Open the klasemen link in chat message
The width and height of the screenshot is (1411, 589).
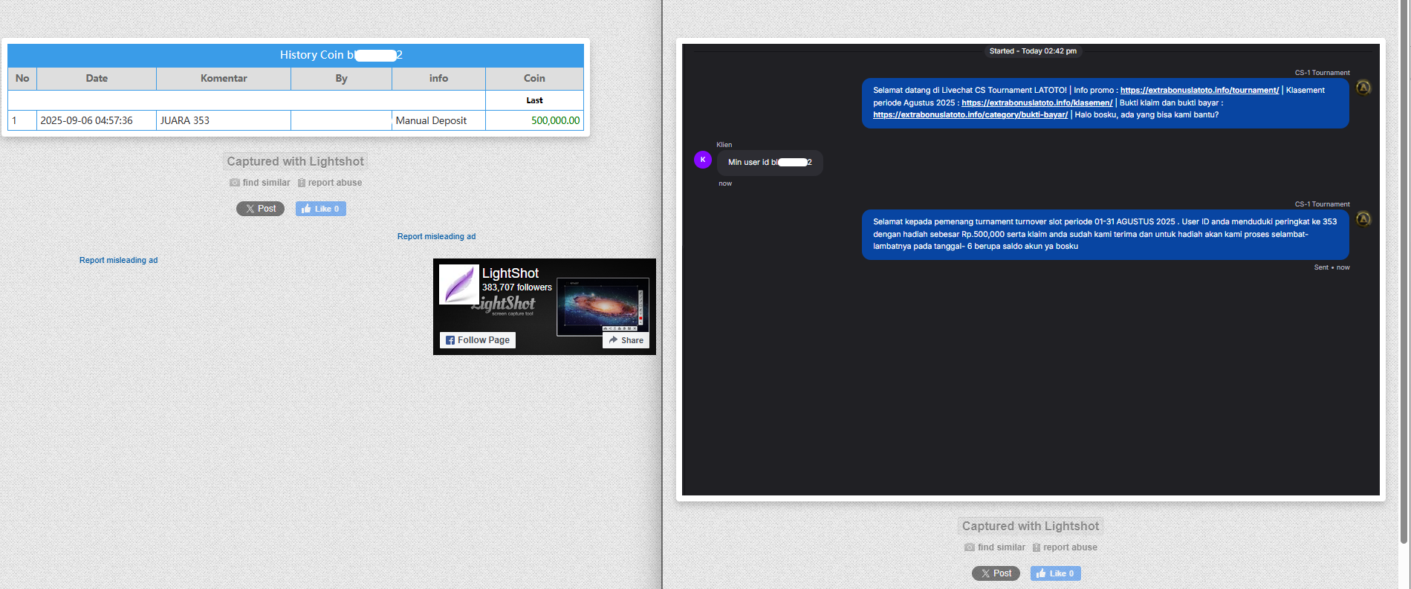click(x=1037, y=102)
